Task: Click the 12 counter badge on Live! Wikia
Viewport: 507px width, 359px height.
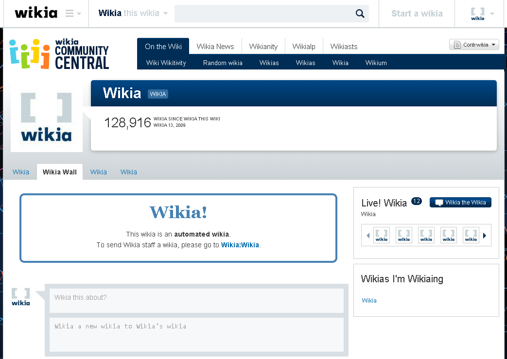Action: click(417, 201)
